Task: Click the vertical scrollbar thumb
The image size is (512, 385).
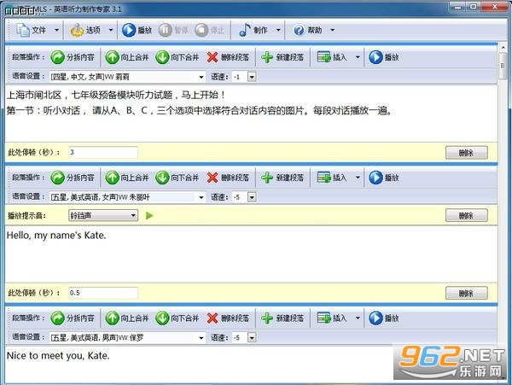Action: [x=503, y=66]
